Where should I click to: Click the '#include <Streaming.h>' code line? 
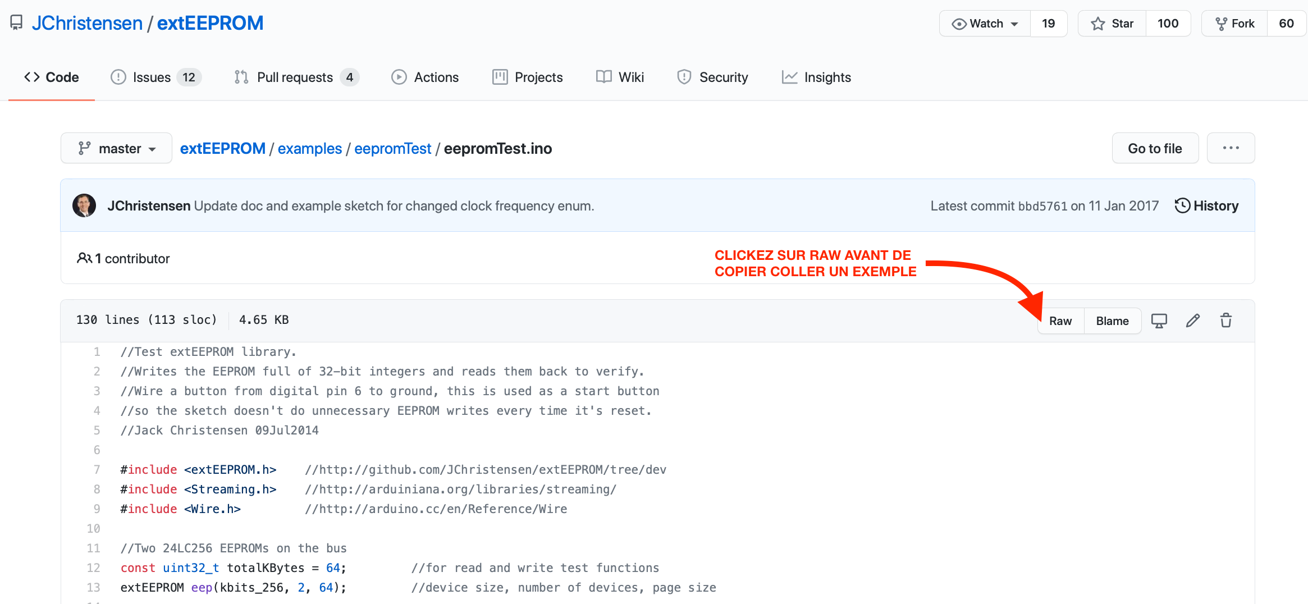pos(199,489)
